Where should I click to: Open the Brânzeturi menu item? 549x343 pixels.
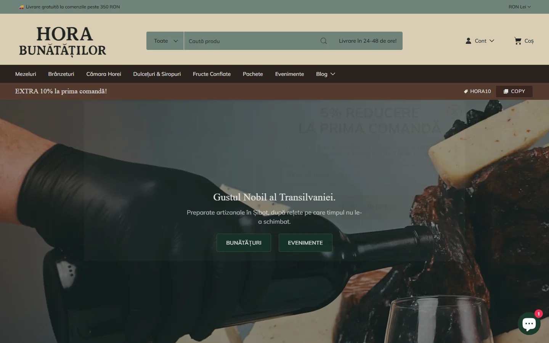coord(61,74)
